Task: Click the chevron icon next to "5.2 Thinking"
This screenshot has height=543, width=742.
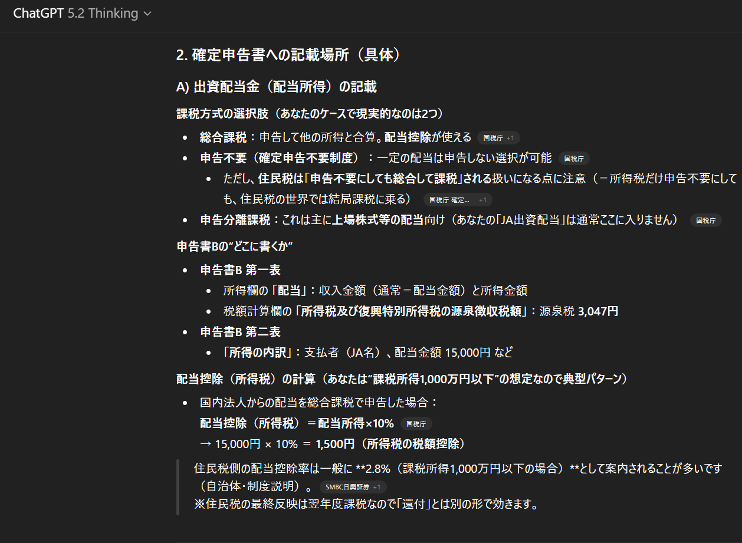Action: coord(147,13)
